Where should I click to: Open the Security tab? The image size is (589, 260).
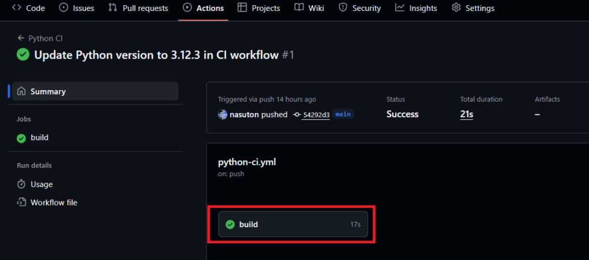pyautogui.click(x=359, y=8)
